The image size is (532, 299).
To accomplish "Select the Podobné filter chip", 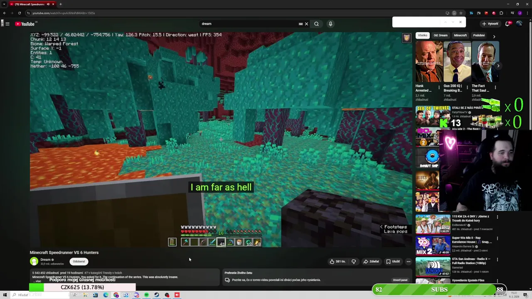I will (479, 35).
